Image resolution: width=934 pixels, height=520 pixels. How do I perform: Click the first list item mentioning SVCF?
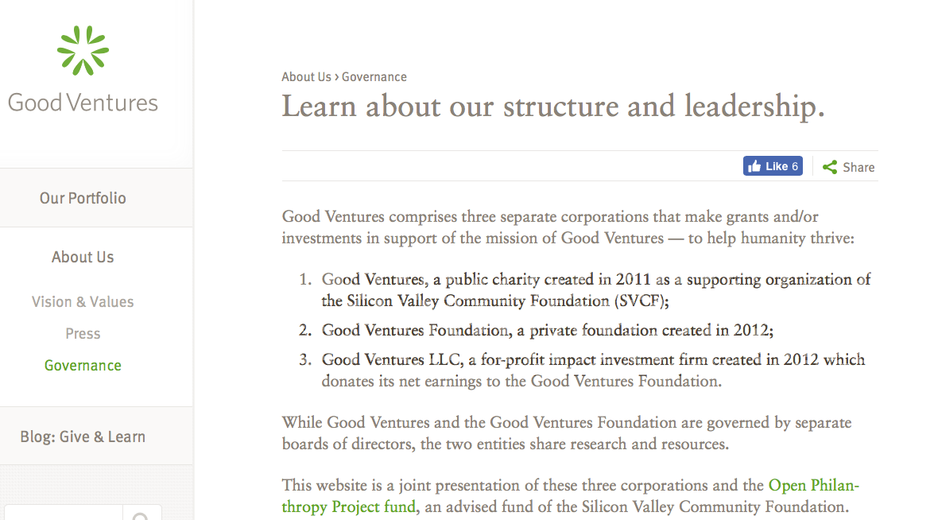(595, 290)
